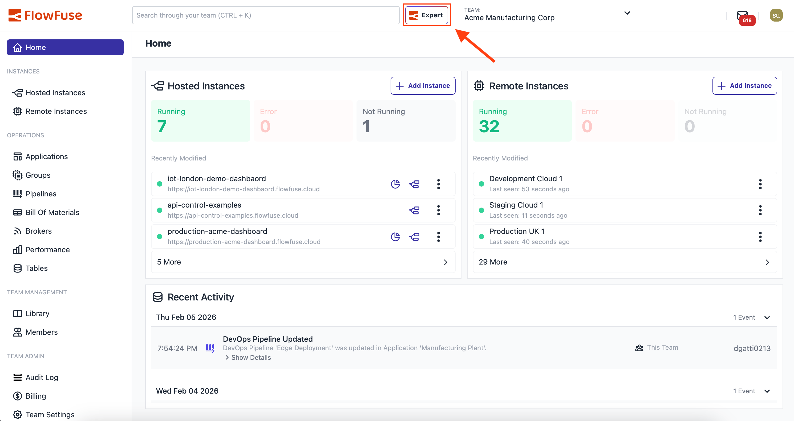
Task: Open the Tables database icon
Action: 18,268
